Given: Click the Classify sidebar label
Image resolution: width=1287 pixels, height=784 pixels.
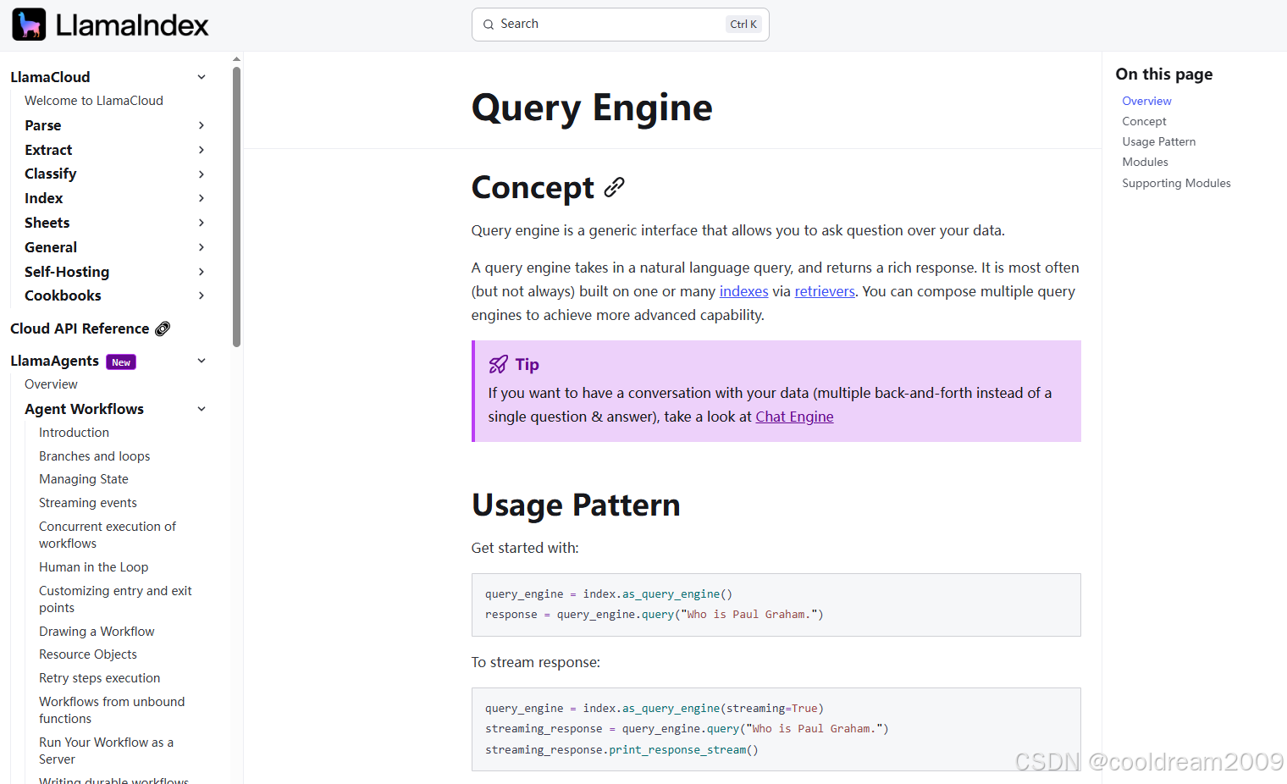Looking at the screenshot, I should point(51,174).
